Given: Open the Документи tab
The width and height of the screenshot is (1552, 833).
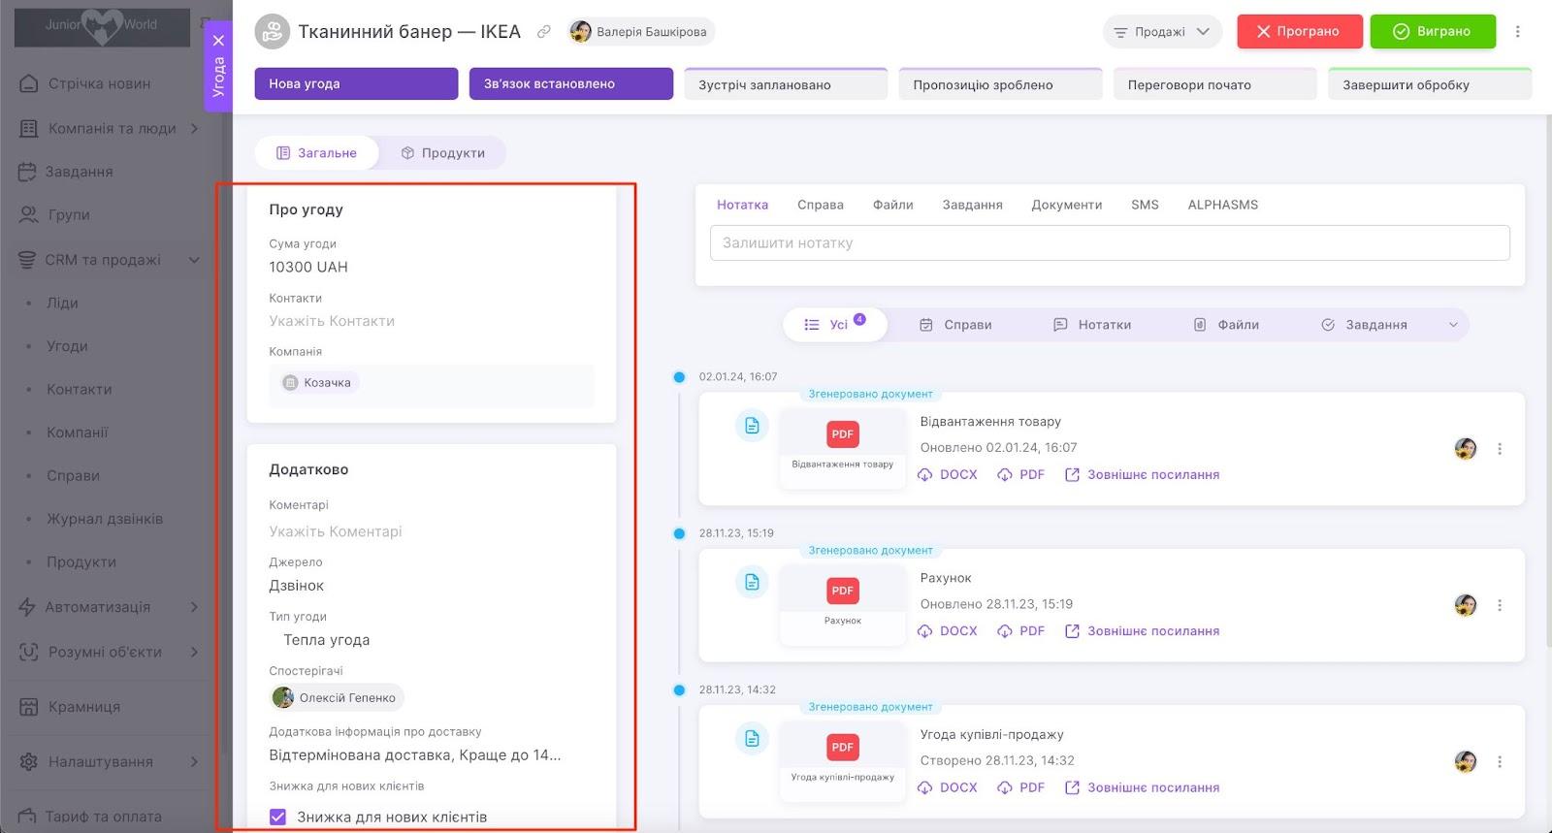Looking at the screenshot, I should pos(1067,205).
